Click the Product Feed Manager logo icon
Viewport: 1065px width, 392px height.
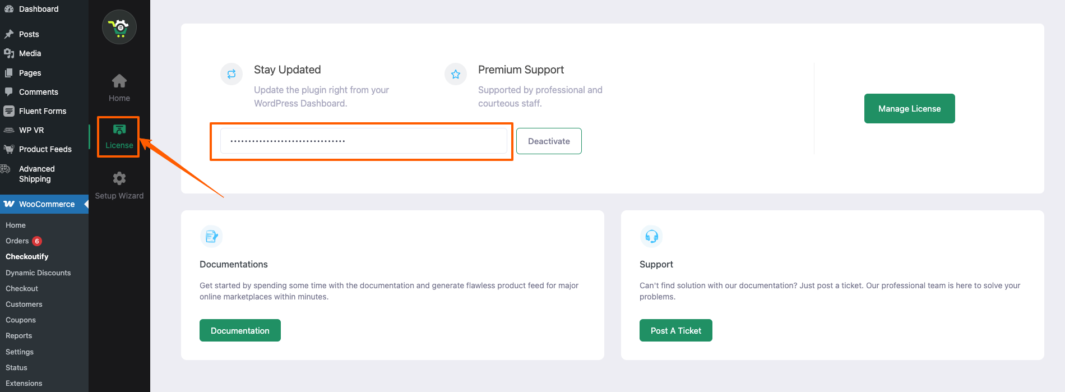click(x=119, y=27)
